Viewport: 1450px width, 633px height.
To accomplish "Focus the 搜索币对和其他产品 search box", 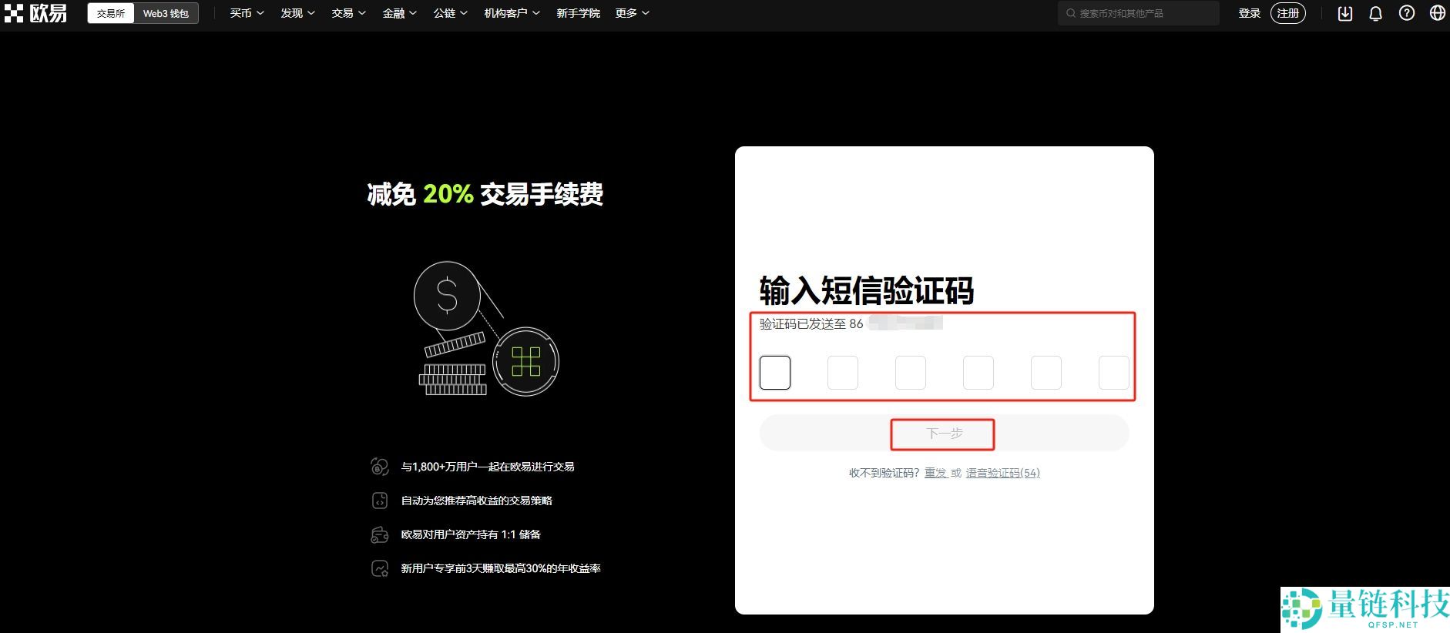I will pyautogui.click(x=1138, y=13).
